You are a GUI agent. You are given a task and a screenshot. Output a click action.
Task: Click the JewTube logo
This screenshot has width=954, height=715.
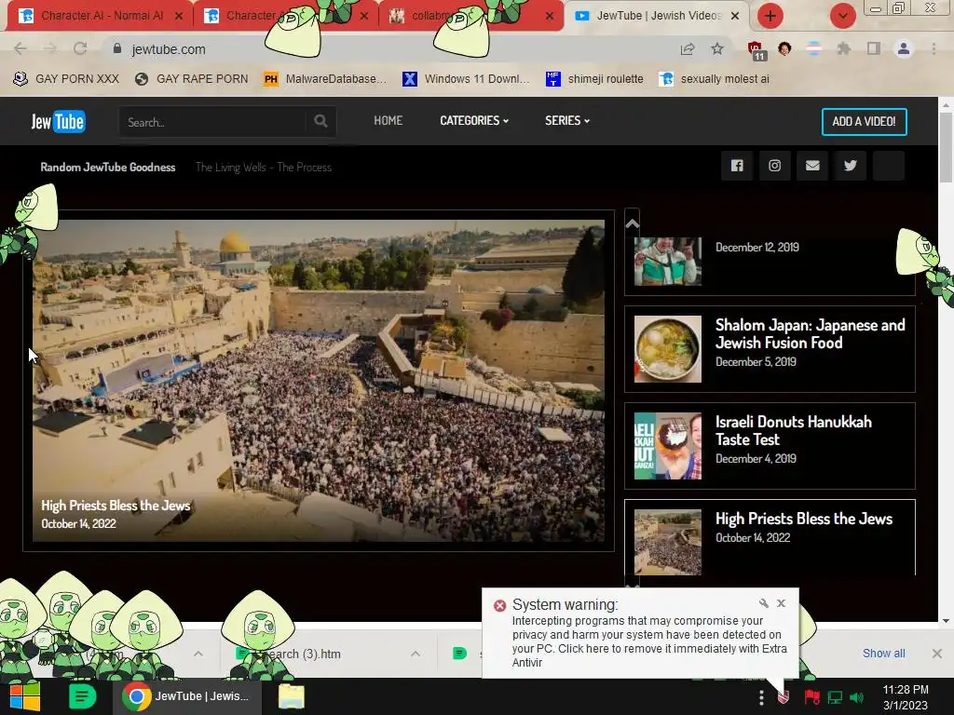(x=59, y=122)
